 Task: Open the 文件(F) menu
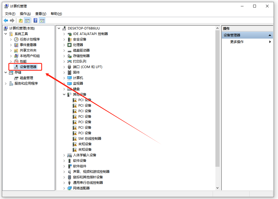[x=10, y=14]
